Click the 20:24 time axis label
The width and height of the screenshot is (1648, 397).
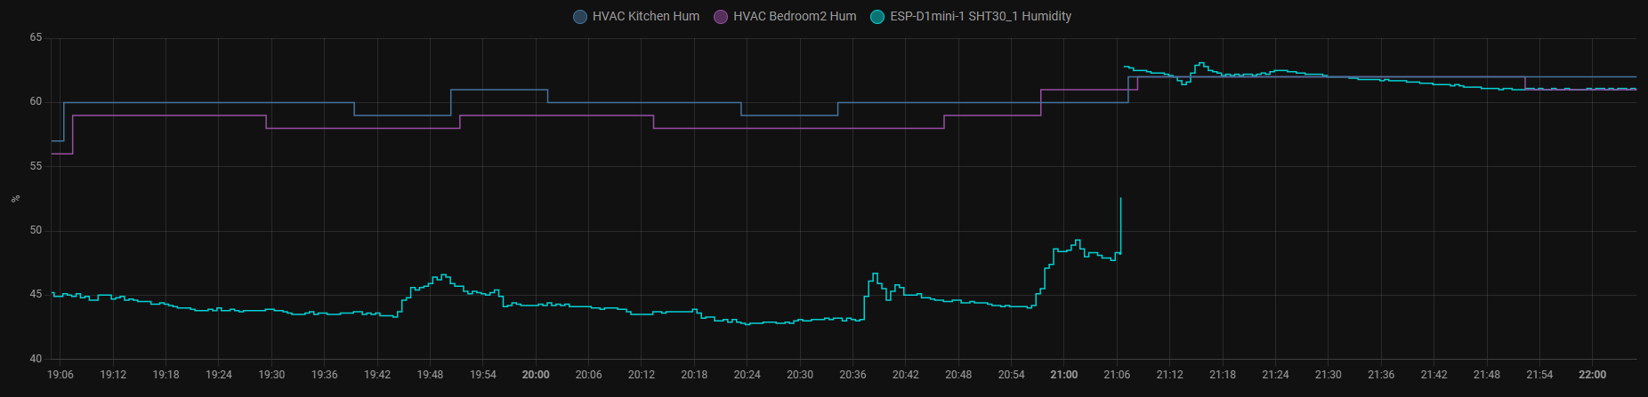pyautogui.click(x=747, y=375)
